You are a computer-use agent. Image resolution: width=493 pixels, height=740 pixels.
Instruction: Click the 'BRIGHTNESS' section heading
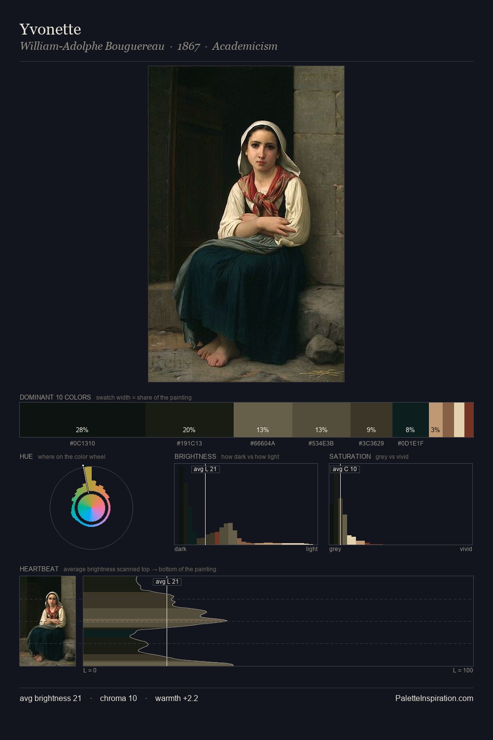tap(195, 456)
